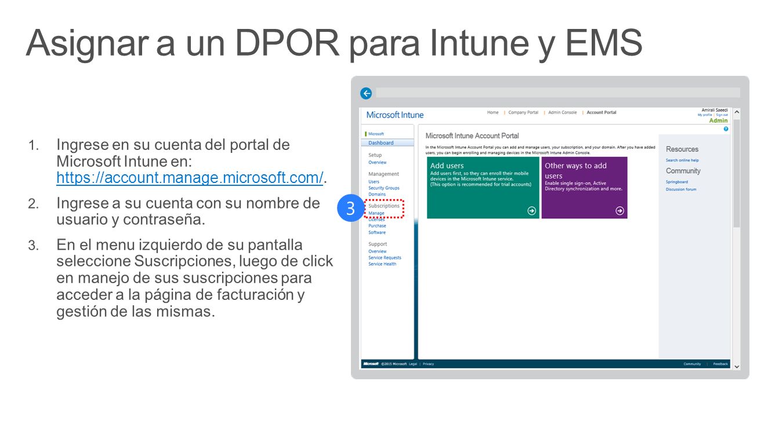
Task: Open the Software link
Action: click(x=376, y=232)
